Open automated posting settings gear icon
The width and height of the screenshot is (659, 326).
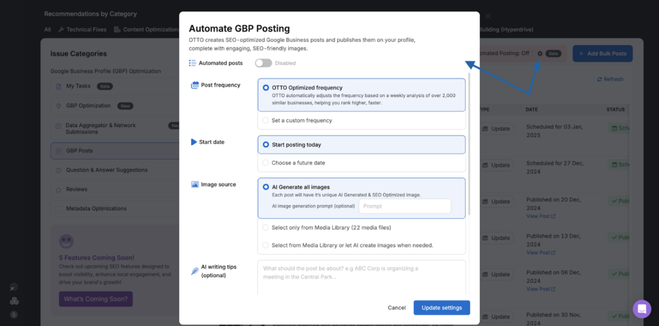coord(540,54)
